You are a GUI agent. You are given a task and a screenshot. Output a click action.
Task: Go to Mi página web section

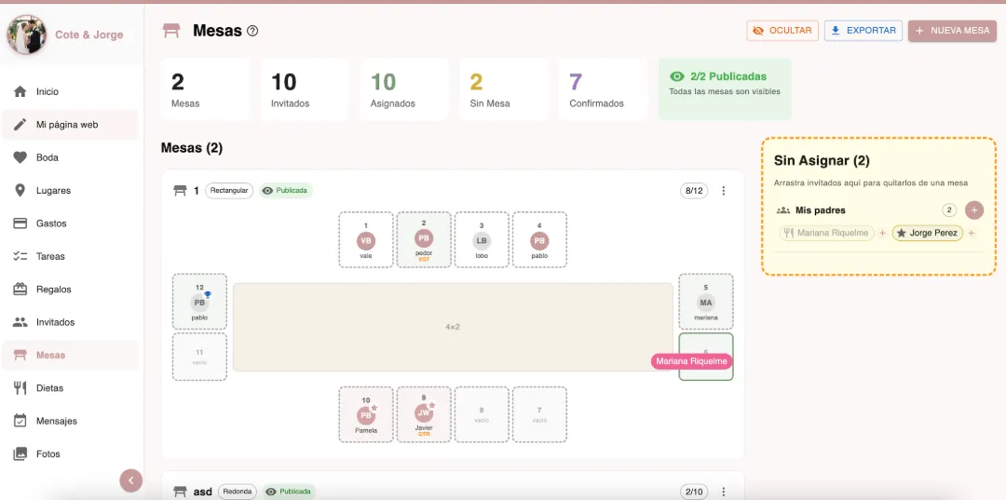70,125
